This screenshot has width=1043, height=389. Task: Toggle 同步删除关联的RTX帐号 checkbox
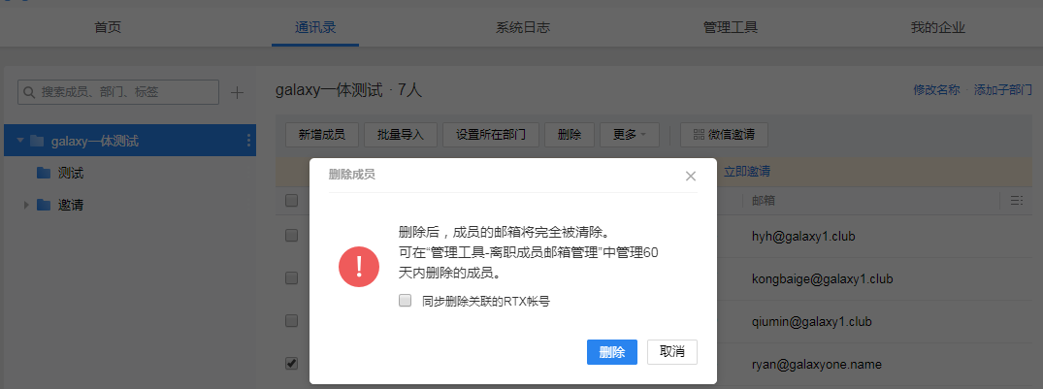[x=406, y=301]
